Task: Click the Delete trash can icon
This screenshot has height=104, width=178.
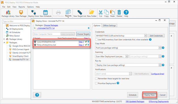Action: (119, 14)
